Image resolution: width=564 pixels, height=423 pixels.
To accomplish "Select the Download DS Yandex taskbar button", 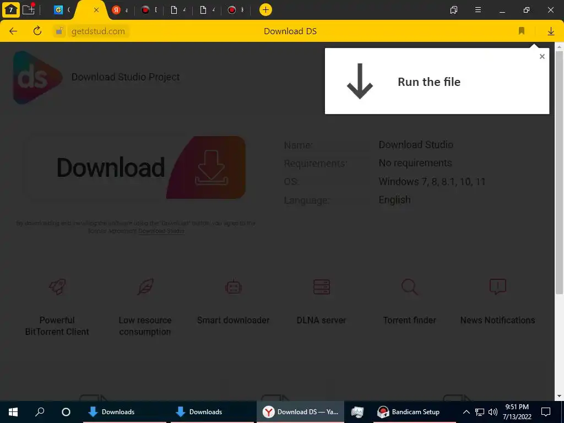I will [300, 412].
